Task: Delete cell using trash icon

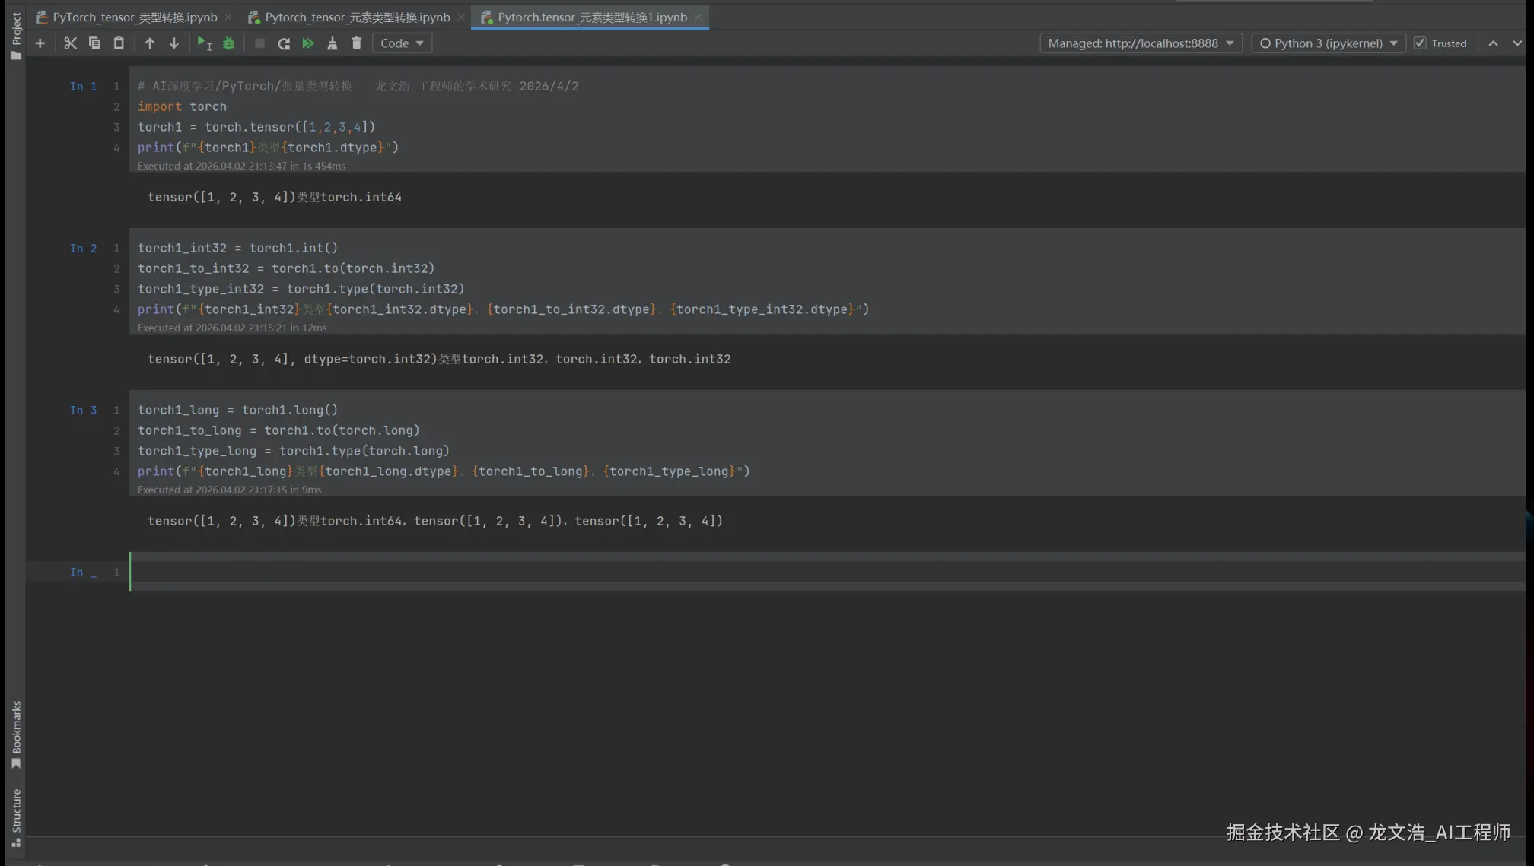Action: 357,43
